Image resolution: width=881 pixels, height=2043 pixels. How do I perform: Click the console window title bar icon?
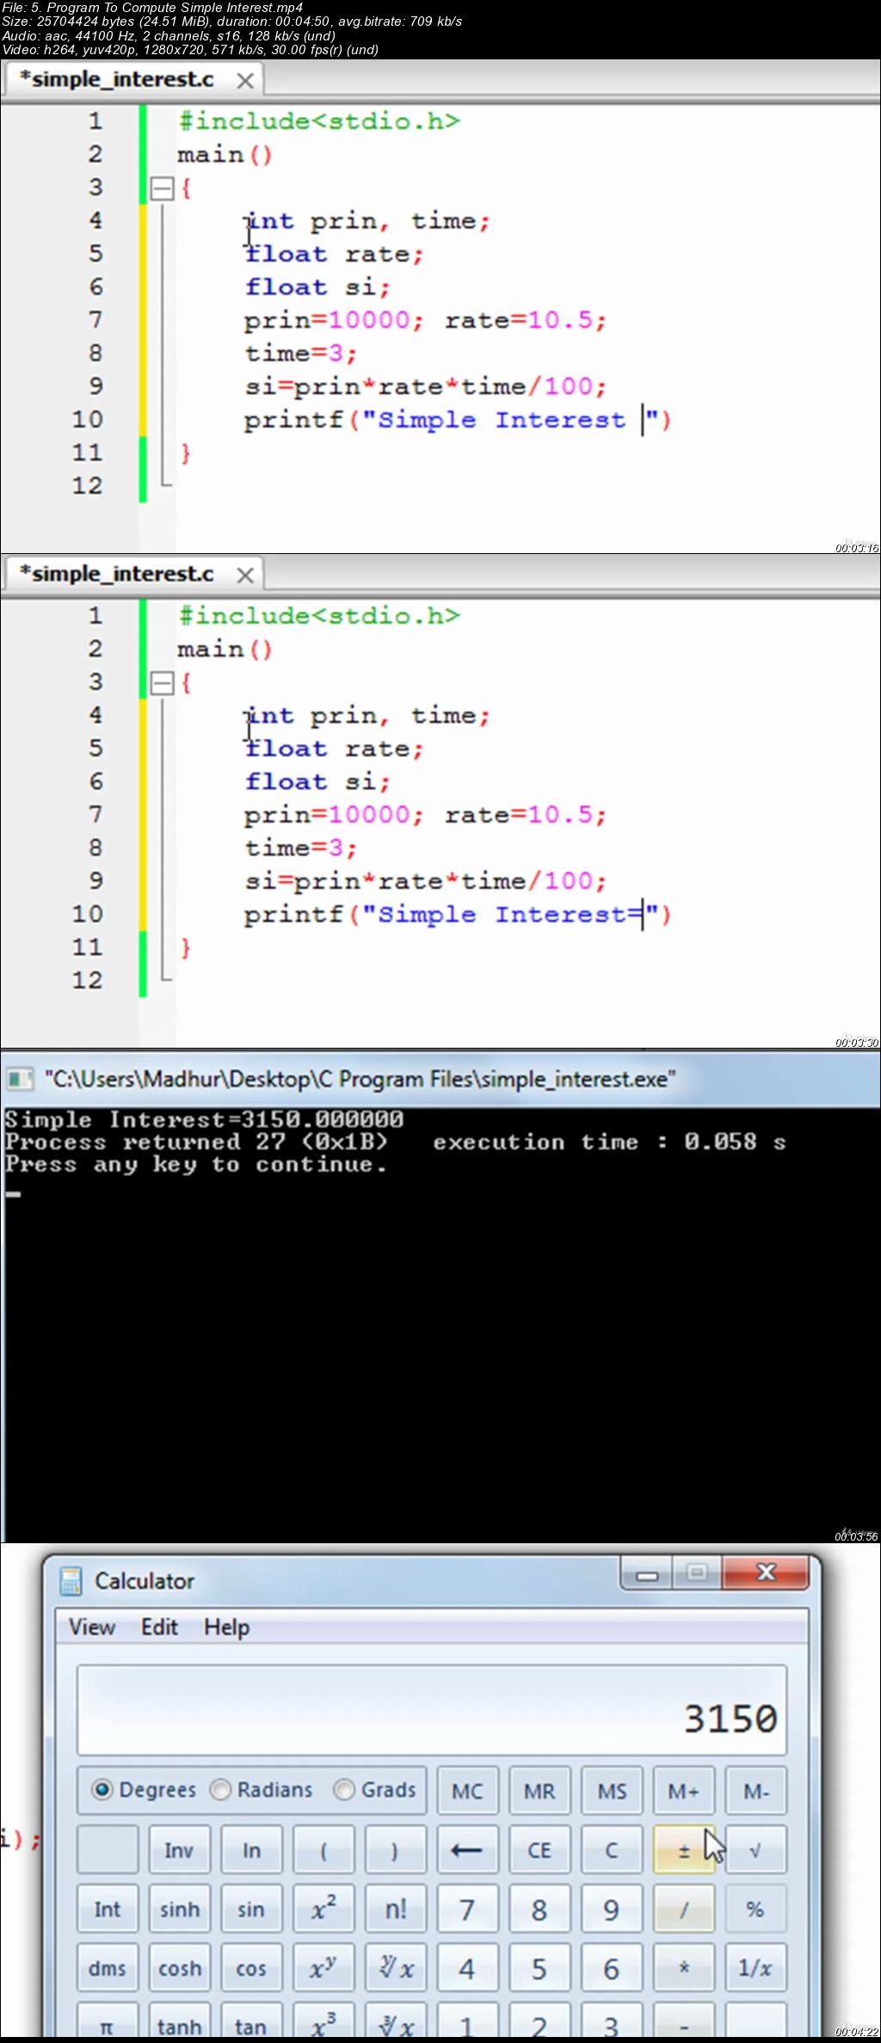pyautogui.click(x=20, y=1079)
